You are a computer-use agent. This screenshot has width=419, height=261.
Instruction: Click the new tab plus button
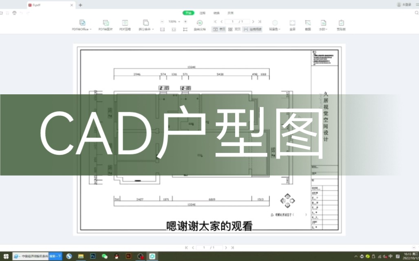80,5
